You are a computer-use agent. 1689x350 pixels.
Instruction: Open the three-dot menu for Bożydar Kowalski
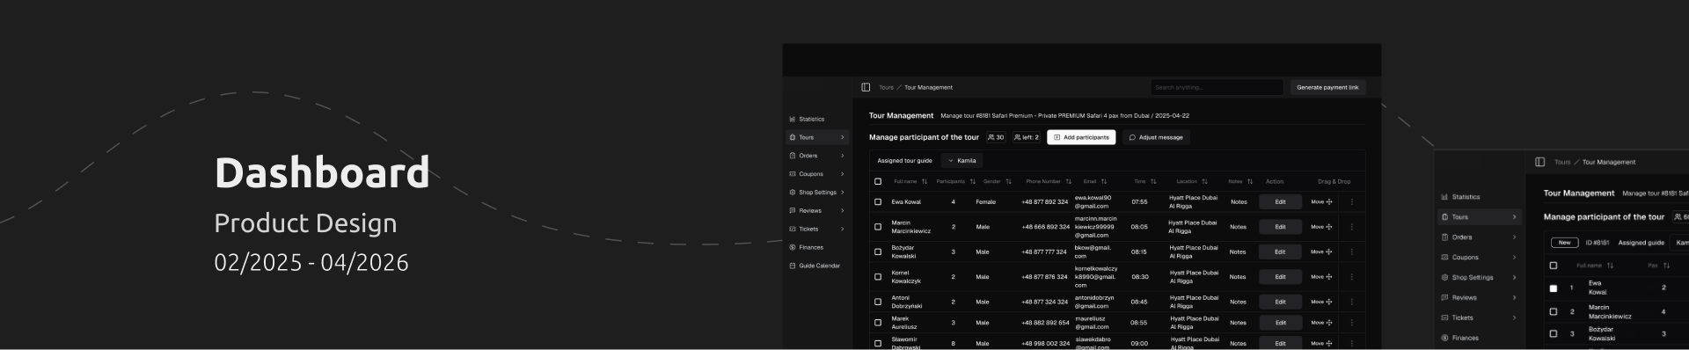coord(1352,252)
